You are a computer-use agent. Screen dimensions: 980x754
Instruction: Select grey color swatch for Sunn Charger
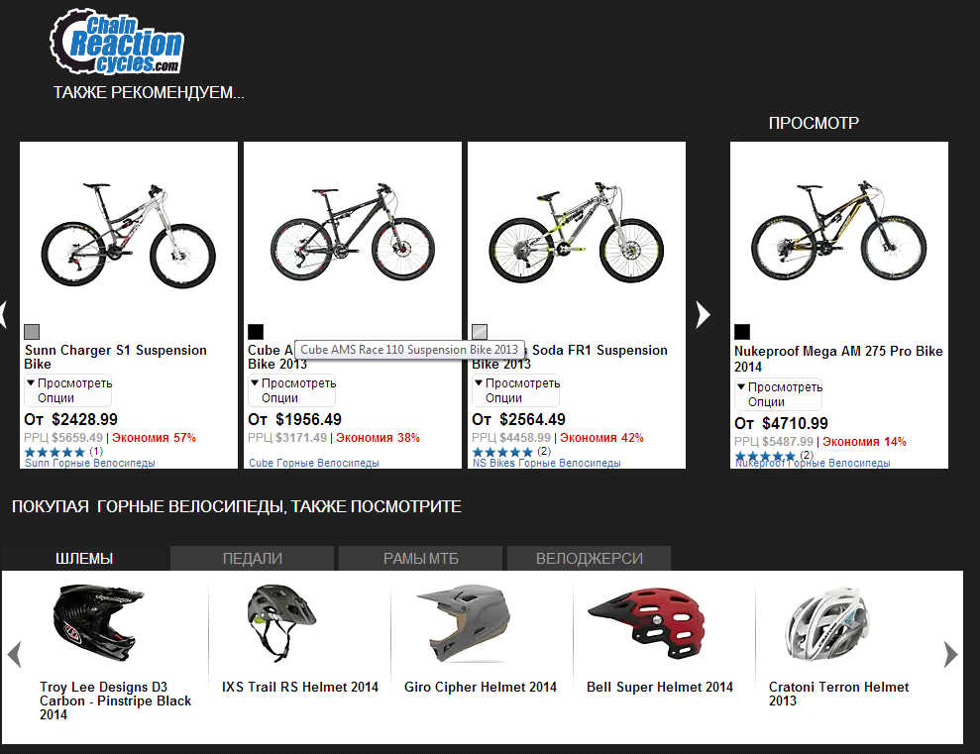[32, 332]
